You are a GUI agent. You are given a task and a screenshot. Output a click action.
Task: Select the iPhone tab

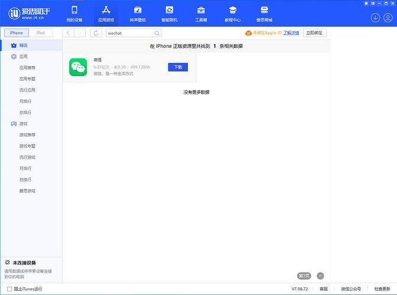pos(17,33)
